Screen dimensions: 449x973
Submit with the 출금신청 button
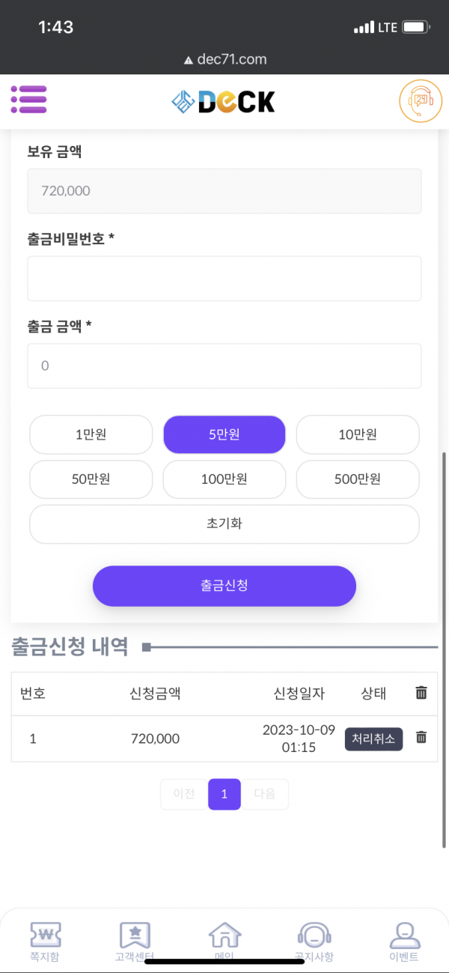224,586
